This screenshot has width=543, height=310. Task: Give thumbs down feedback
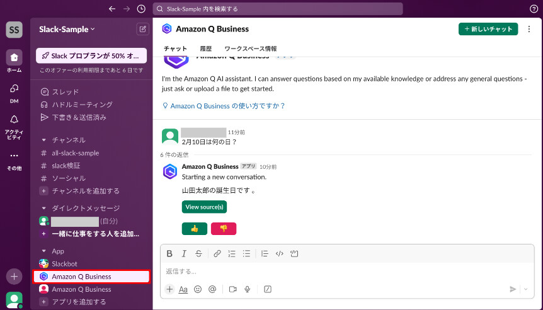(x=224, y=229)
